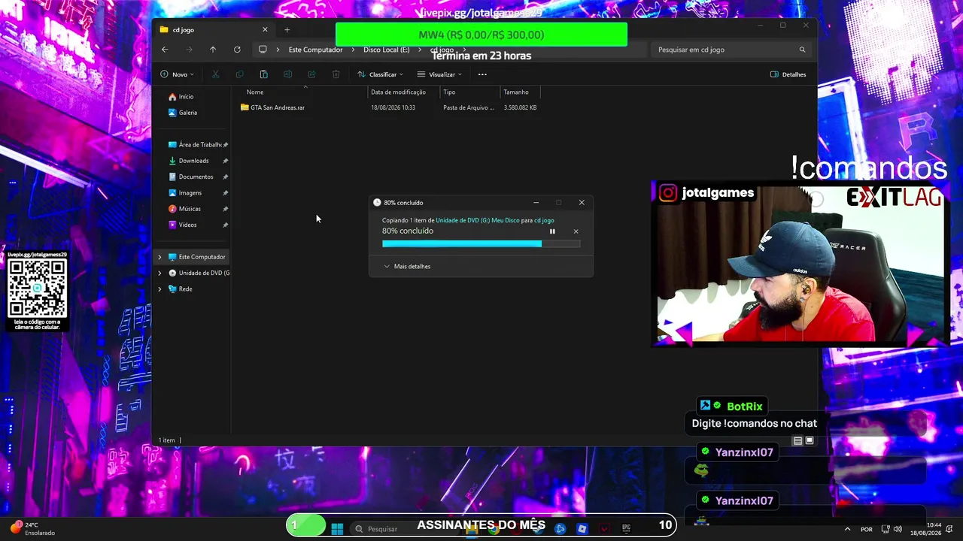
Task: Open the Novo dropdown menu
Action: [x=177, y=74]
